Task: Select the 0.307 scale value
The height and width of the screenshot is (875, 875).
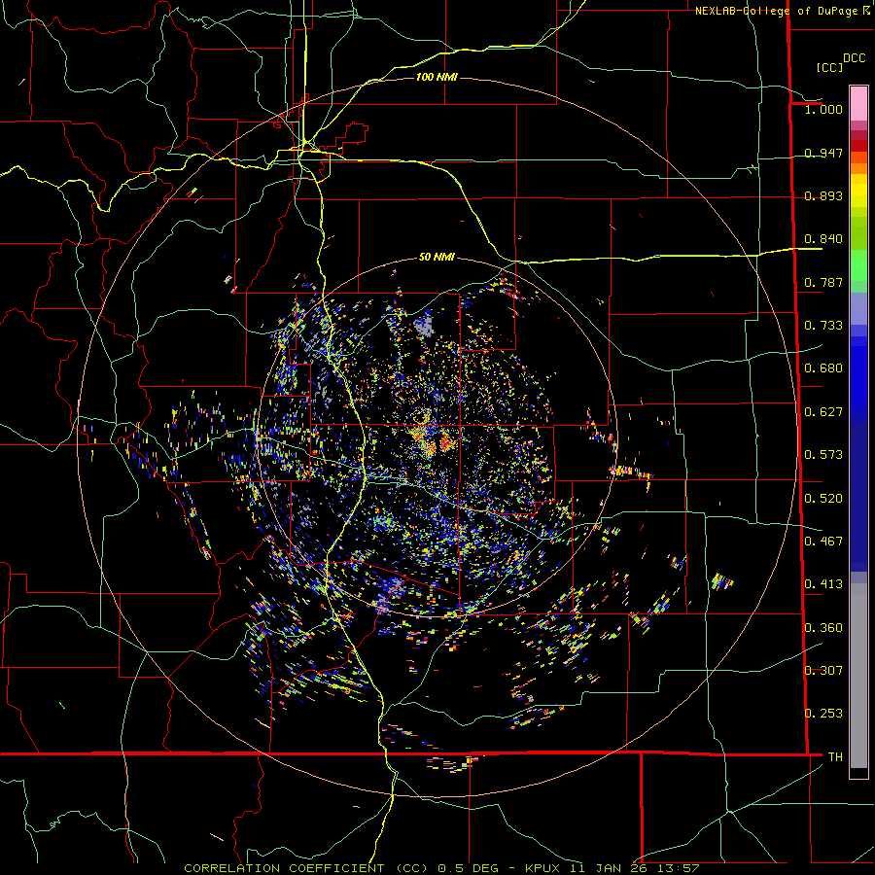Action: pos(823,671)
